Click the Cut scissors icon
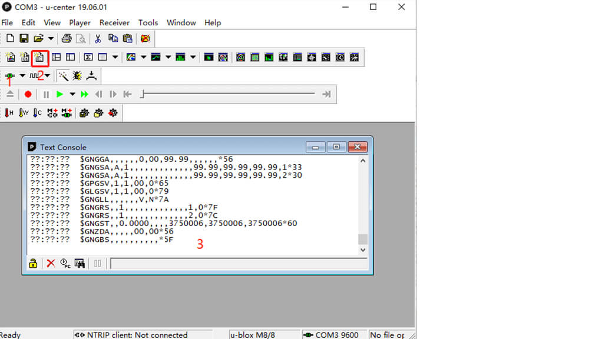The height and width of the screenshot is (339, 589). click(98, 39)
